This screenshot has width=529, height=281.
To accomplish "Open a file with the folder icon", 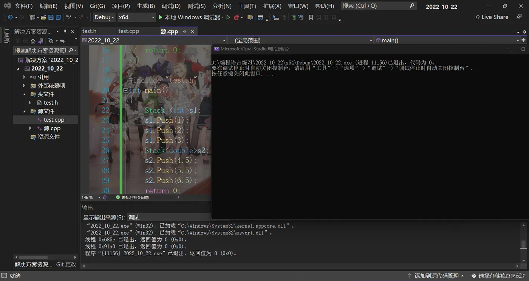I will point(43,17).
